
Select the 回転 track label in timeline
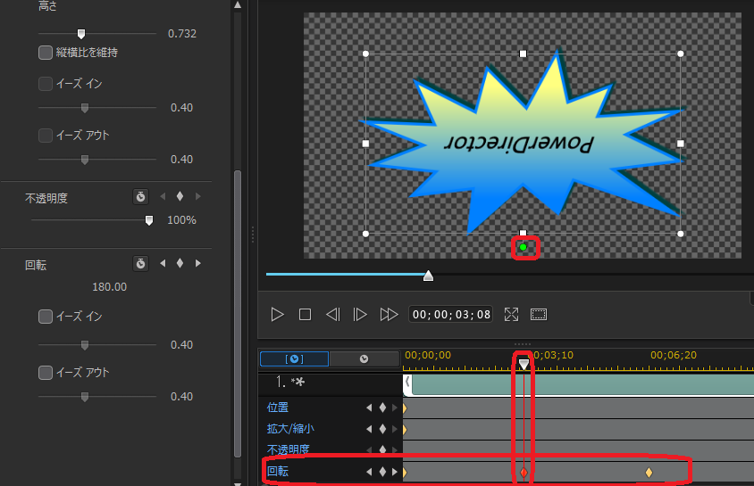tap(278, 472)
